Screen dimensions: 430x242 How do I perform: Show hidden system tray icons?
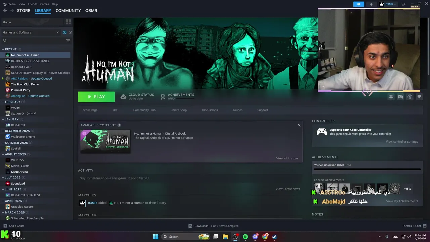point(380,237)
